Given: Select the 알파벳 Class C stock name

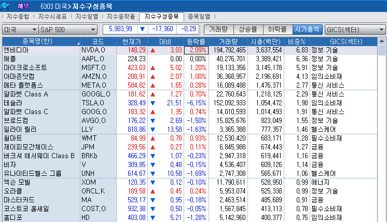Looking at the screenshot, I should click(26, 112).
